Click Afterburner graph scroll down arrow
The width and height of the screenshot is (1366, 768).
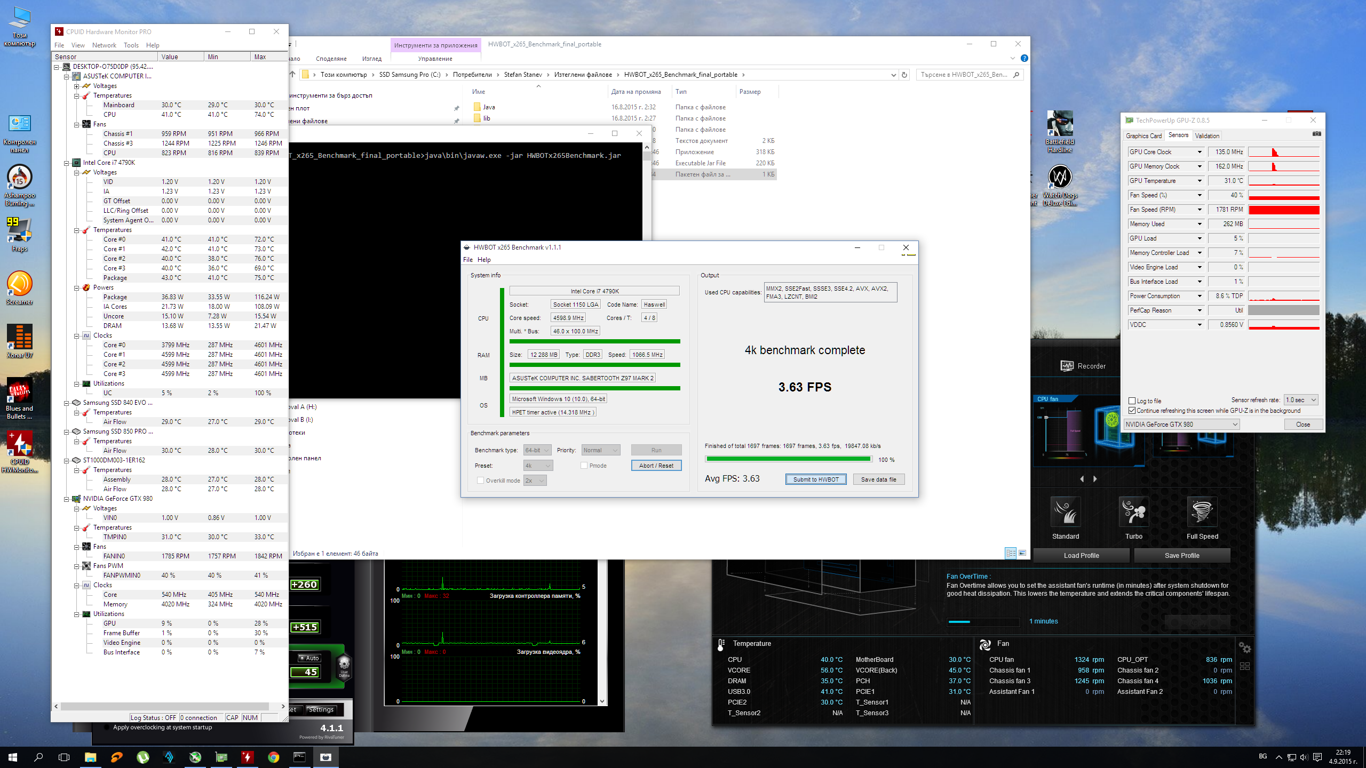coord(602,701)
